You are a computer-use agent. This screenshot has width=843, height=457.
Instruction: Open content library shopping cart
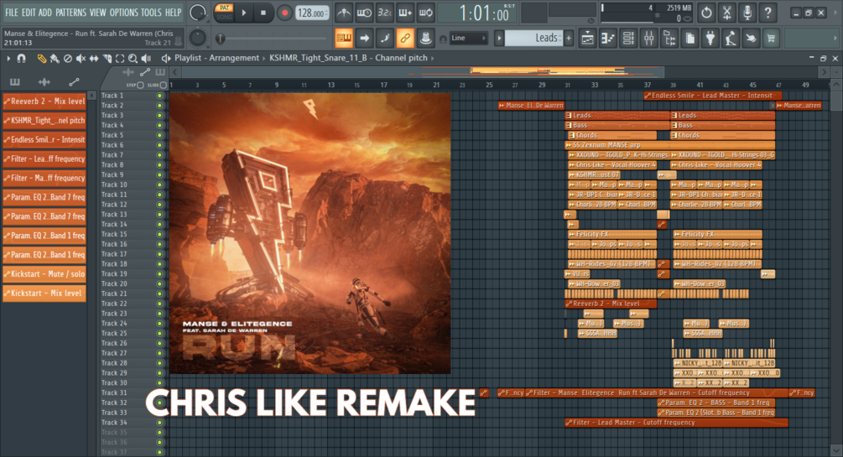(x=772, y=39)
